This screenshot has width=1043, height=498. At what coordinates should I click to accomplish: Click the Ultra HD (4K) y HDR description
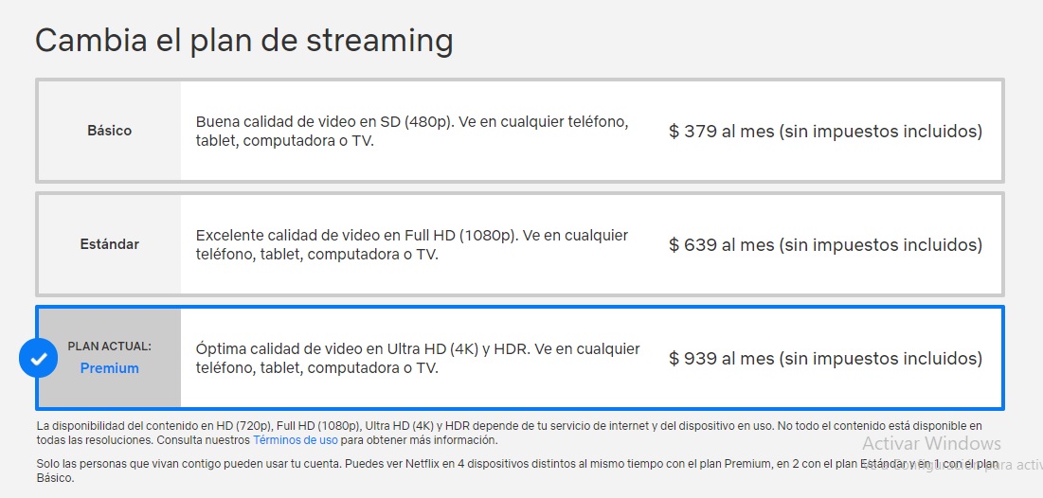(x=418, y=359)
